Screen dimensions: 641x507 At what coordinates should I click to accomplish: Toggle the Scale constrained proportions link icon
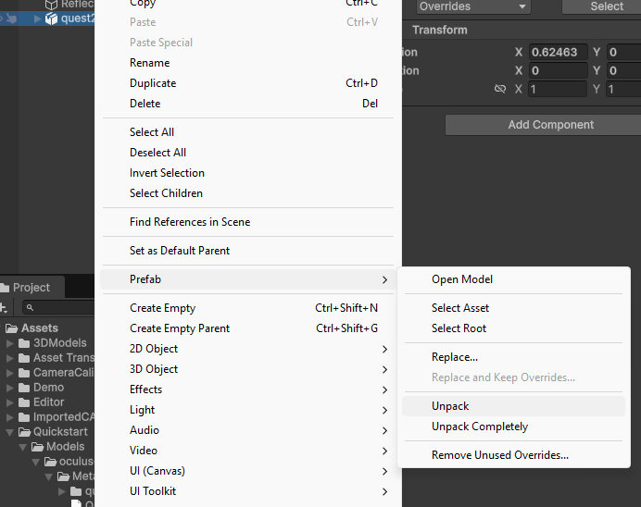pyautogui.click(x=500, y=89)
